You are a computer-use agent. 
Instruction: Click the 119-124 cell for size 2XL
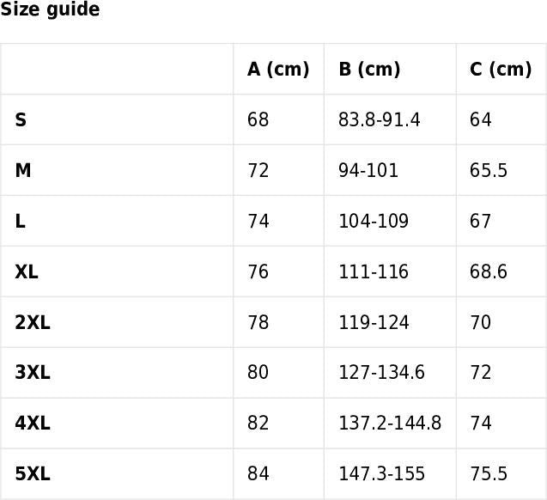[374, 323]
